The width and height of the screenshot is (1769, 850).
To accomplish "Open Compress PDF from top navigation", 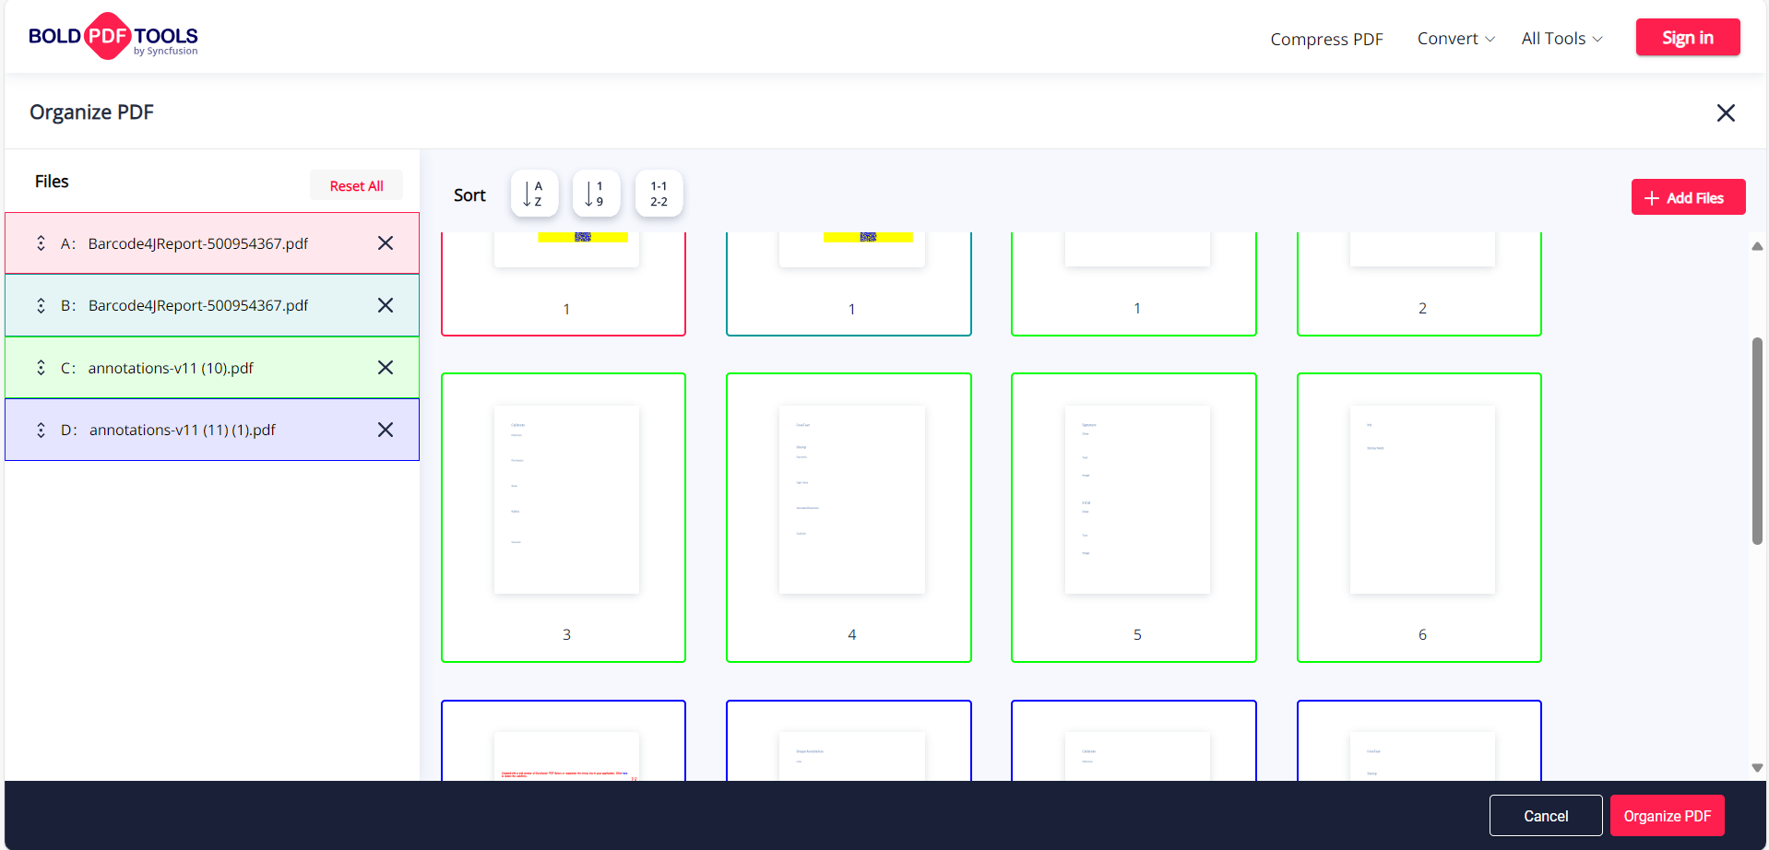I will 1326,39.
